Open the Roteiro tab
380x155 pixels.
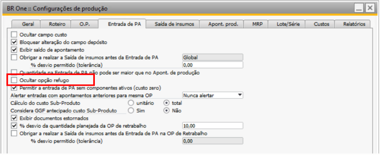(57, 24)
